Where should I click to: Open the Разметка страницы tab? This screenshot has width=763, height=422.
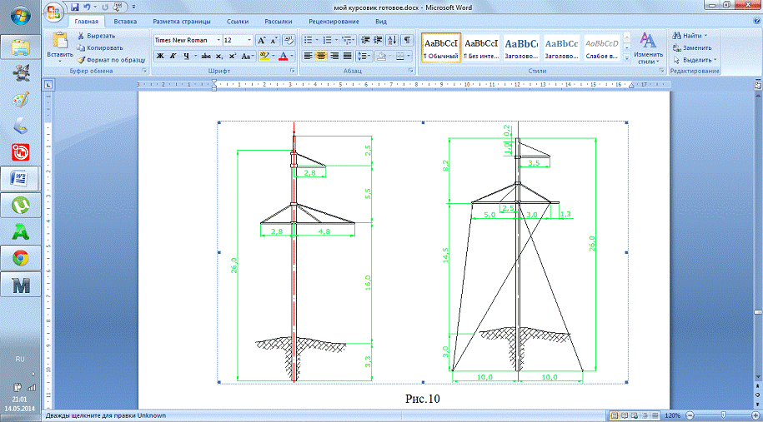(182, 21)
